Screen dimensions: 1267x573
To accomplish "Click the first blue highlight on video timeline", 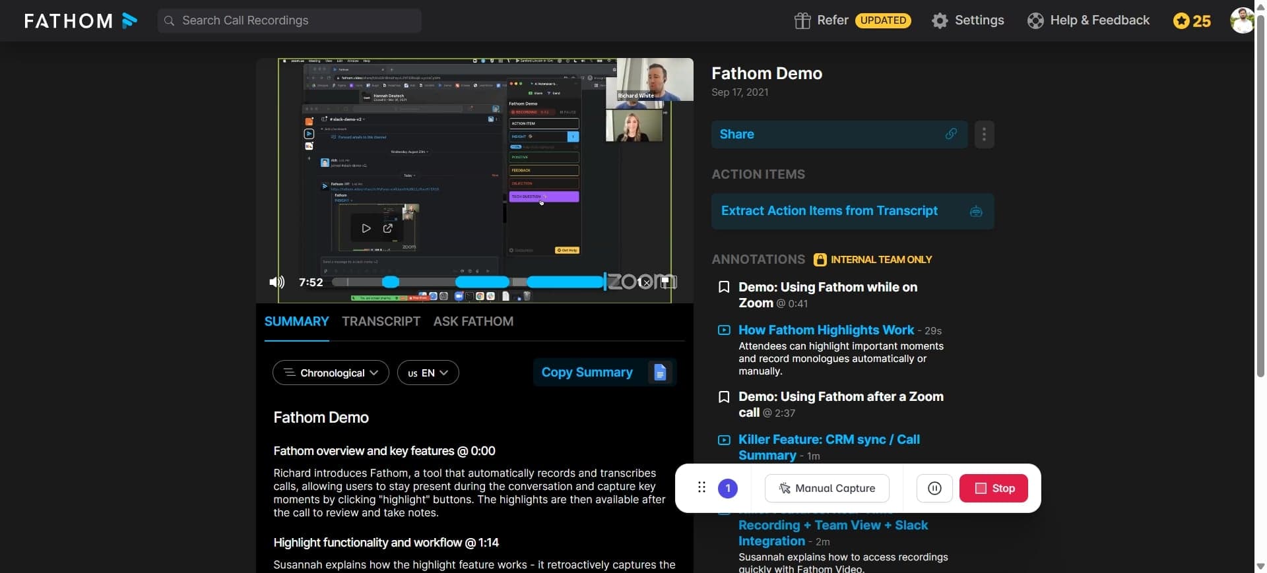I will 391,282.
